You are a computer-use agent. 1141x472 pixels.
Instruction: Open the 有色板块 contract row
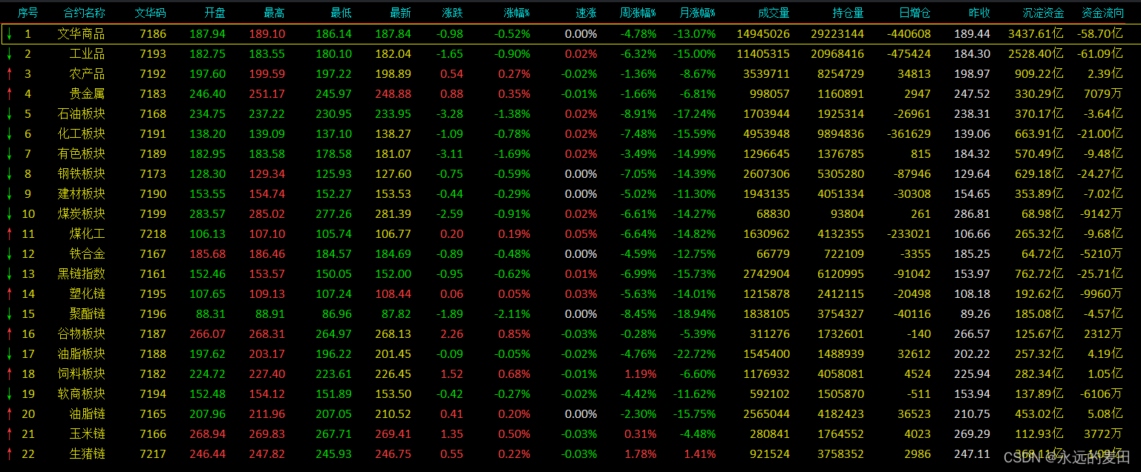[x=81, y=153]
